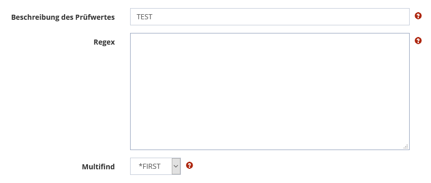Click the Regex label
431x183 pixels.
click(x=104, y=42)
